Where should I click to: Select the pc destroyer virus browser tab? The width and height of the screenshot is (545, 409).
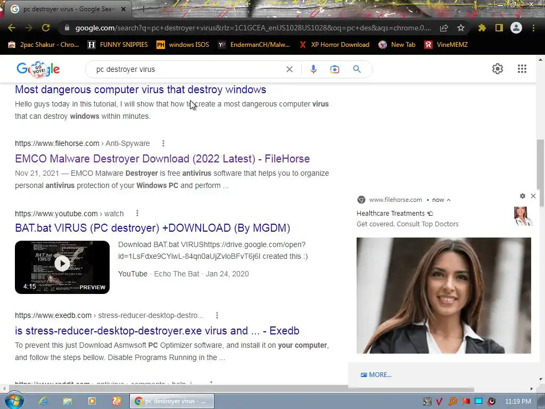point(68,9)
